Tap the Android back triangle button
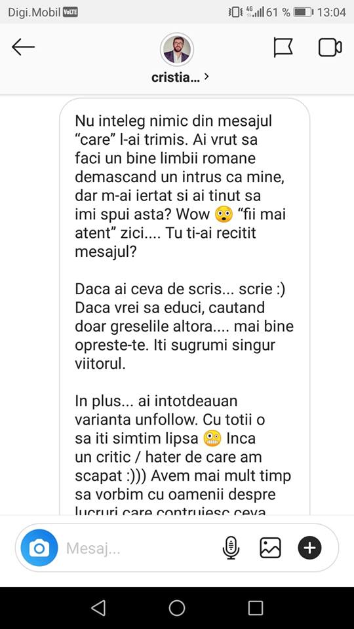 (x=98, y=608)
